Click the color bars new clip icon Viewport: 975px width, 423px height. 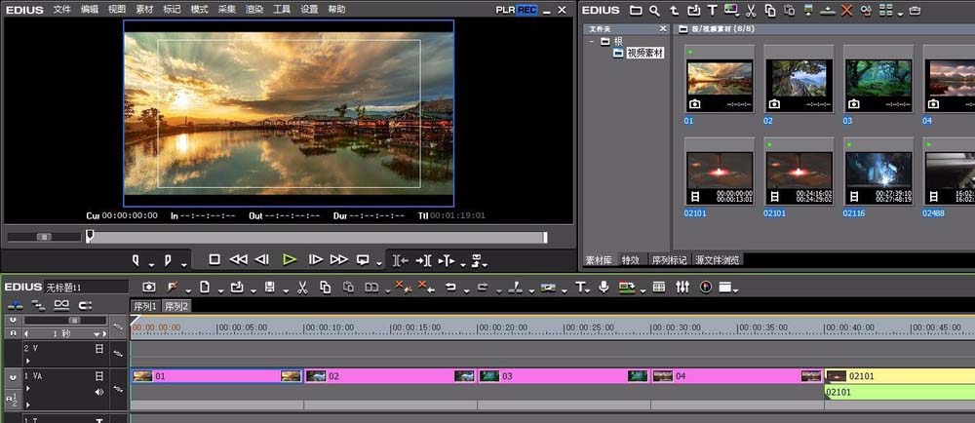pyautogui.click(x=731, y=10)
